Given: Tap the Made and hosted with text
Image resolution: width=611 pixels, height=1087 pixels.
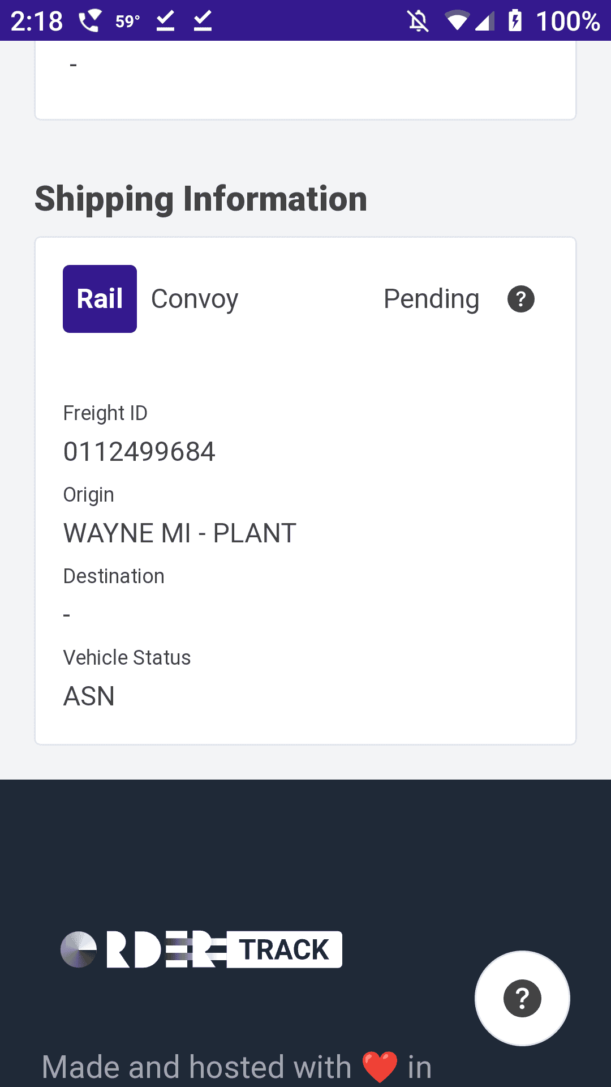Looking at the screenshot, I should (196, 1067).
